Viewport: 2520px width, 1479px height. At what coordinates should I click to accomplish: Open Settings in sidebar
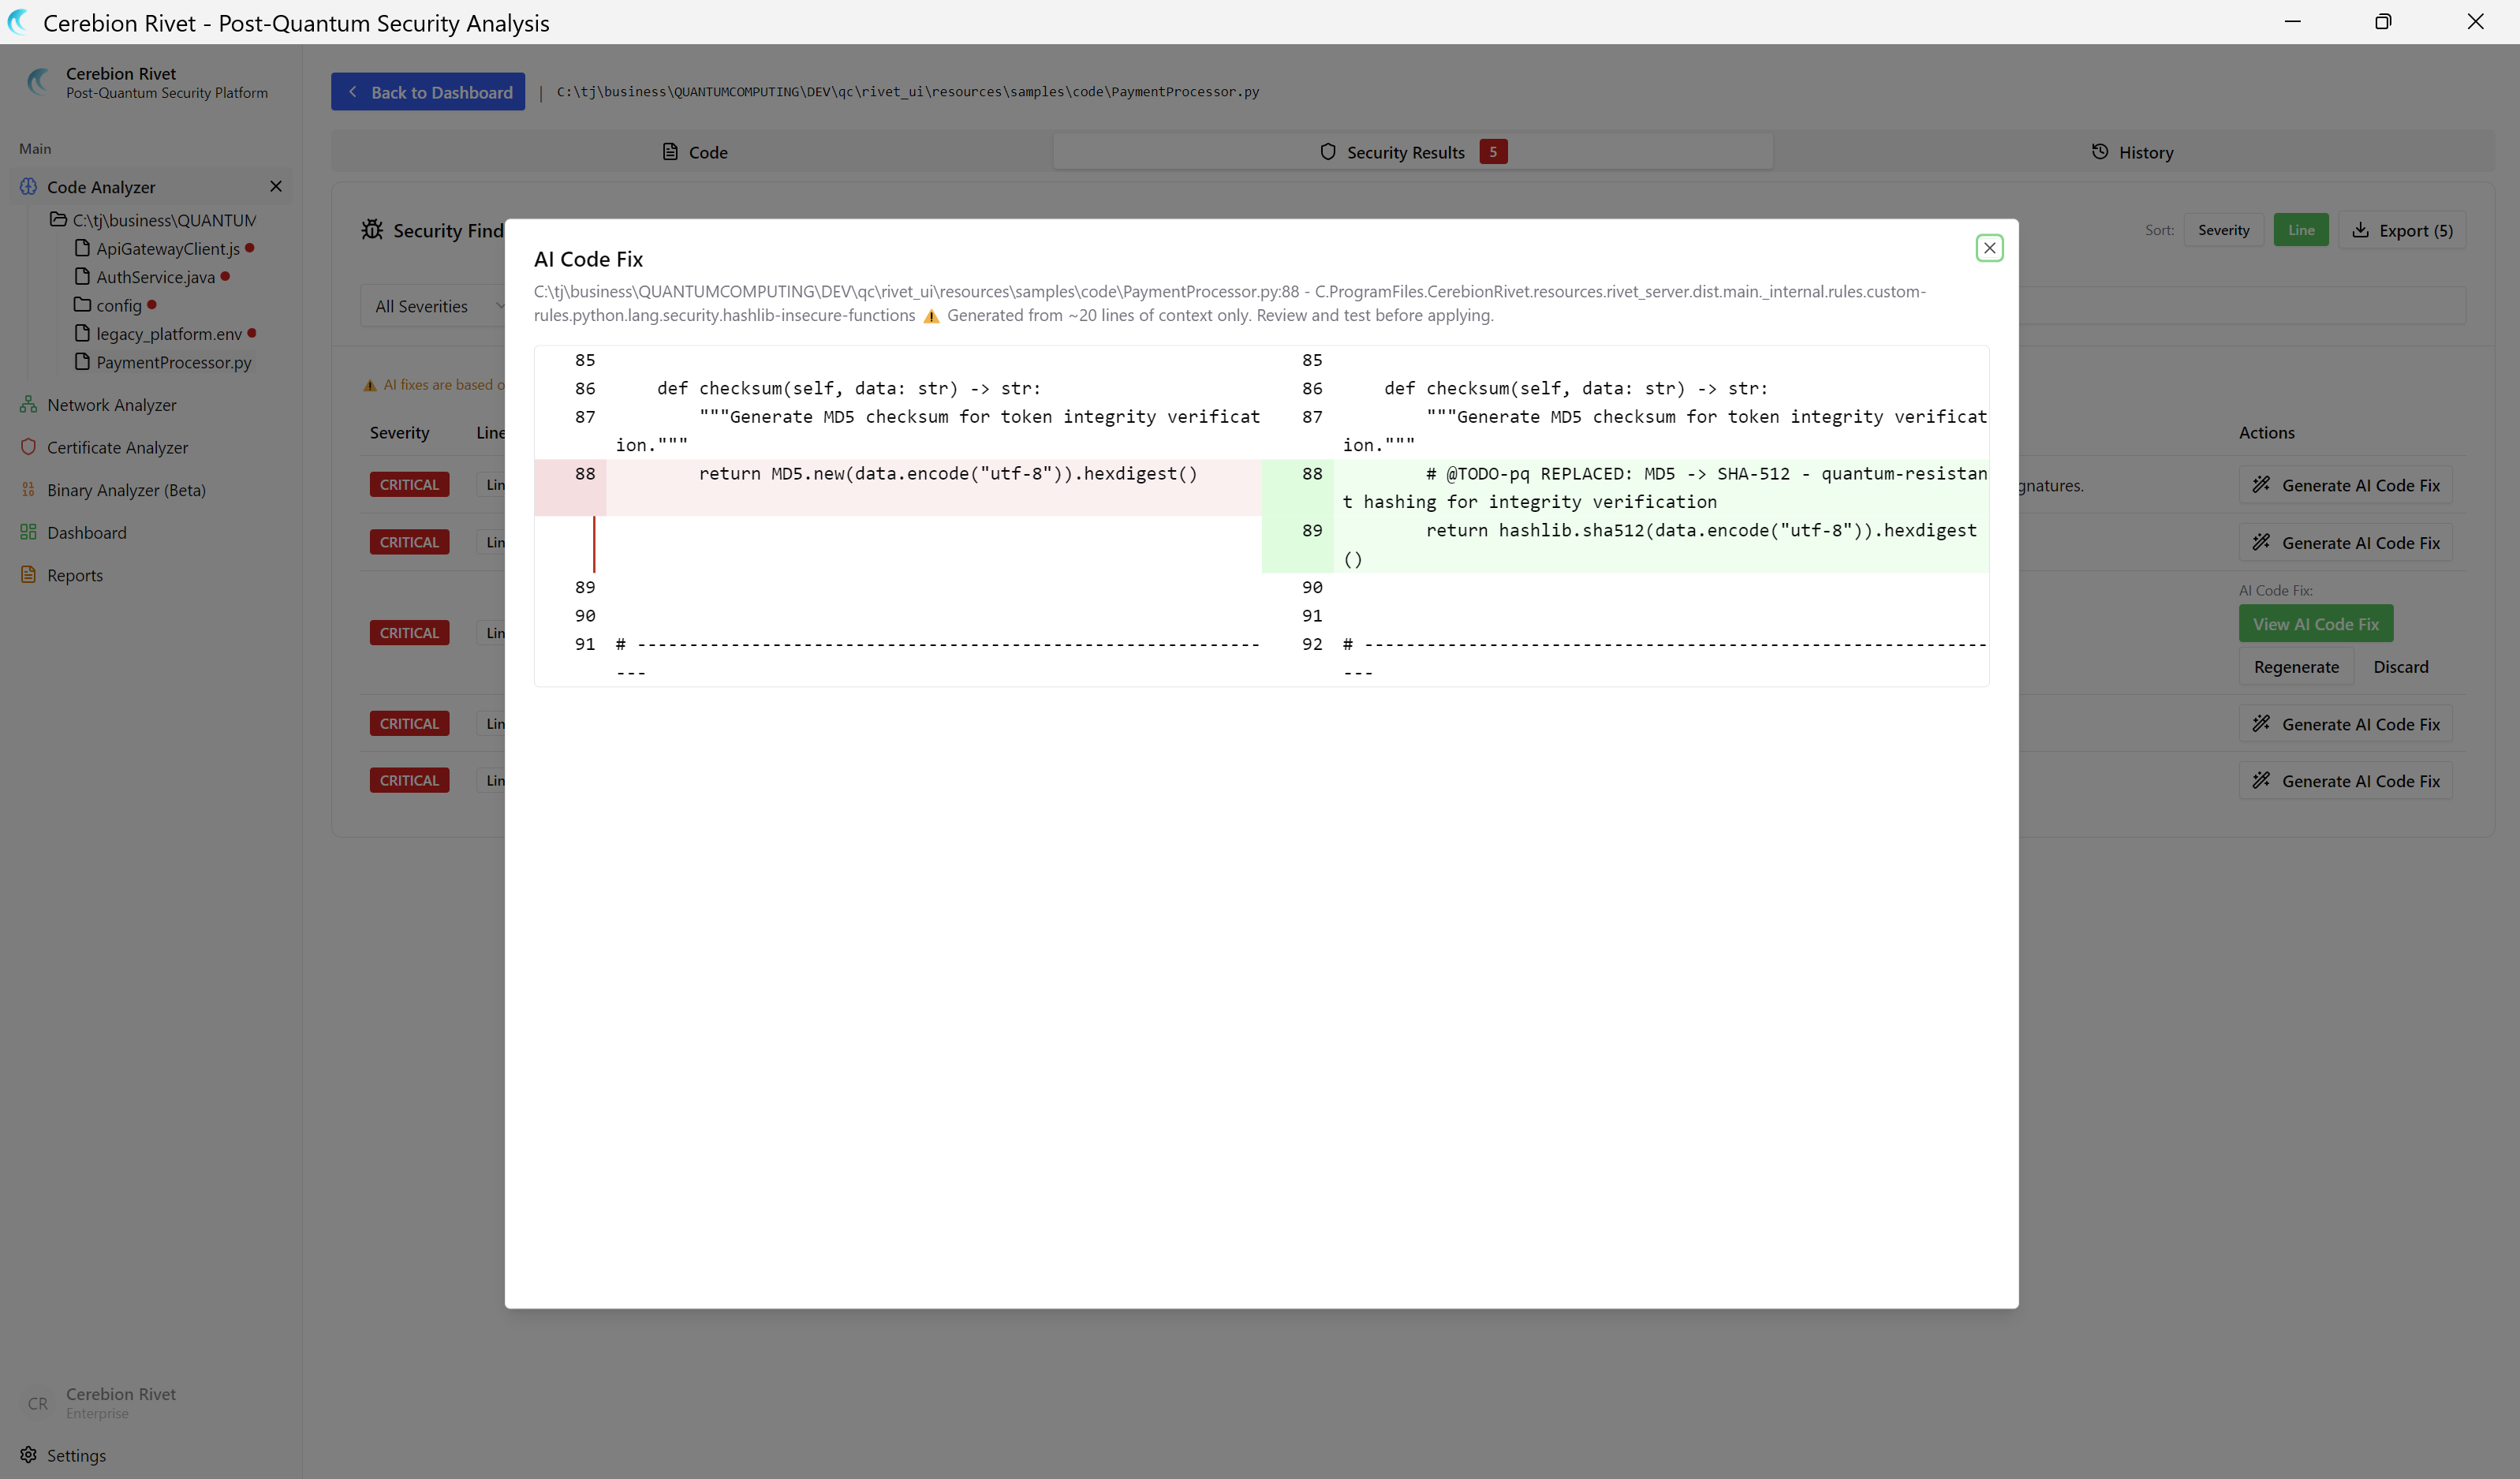[76, 1455]
